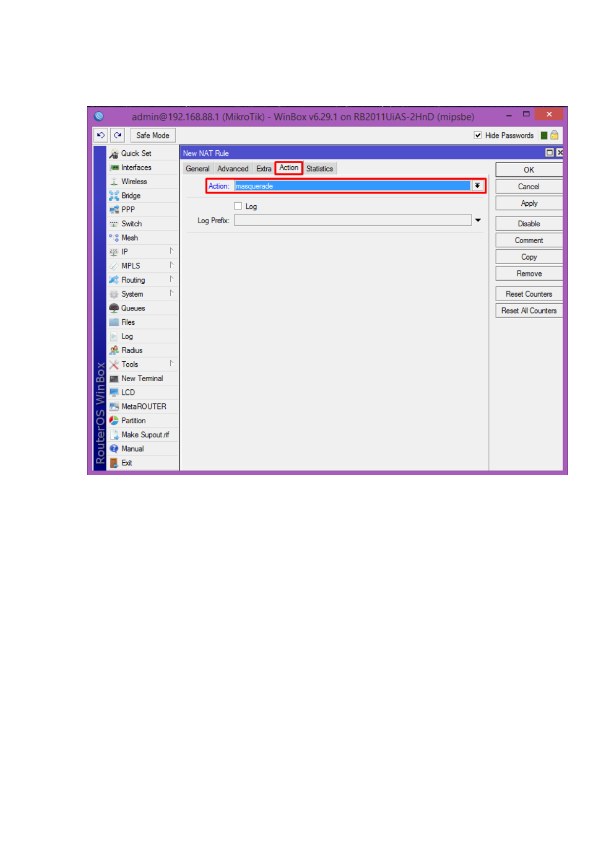Open the MetaROUTER icon

pos(114,406)
